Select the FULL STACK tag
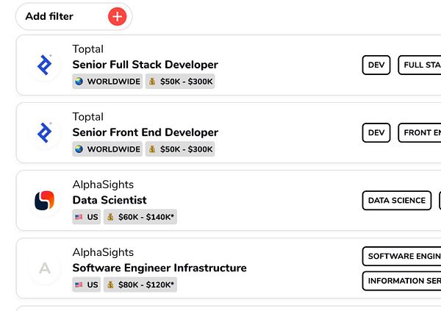Viewport: 441px width, 311px height. pyautogui.click(x=420, y=65)
